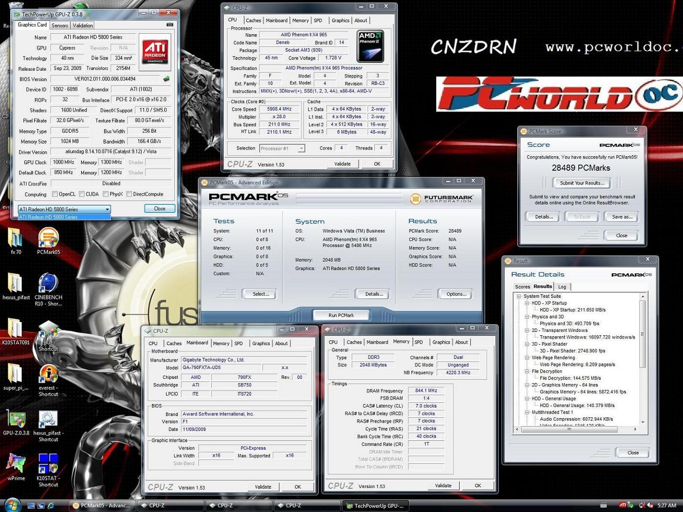The width and height of the screenshot is (683, 512).
Task: Open the Caches tab in the top CPU-Z window
Action: tap(253, 20)
